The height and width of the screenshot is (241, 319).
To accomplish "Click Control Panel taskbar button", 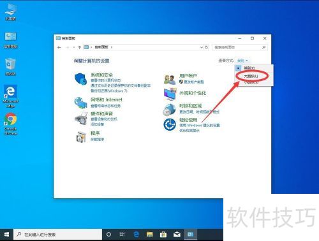I will tap(191, 235).
